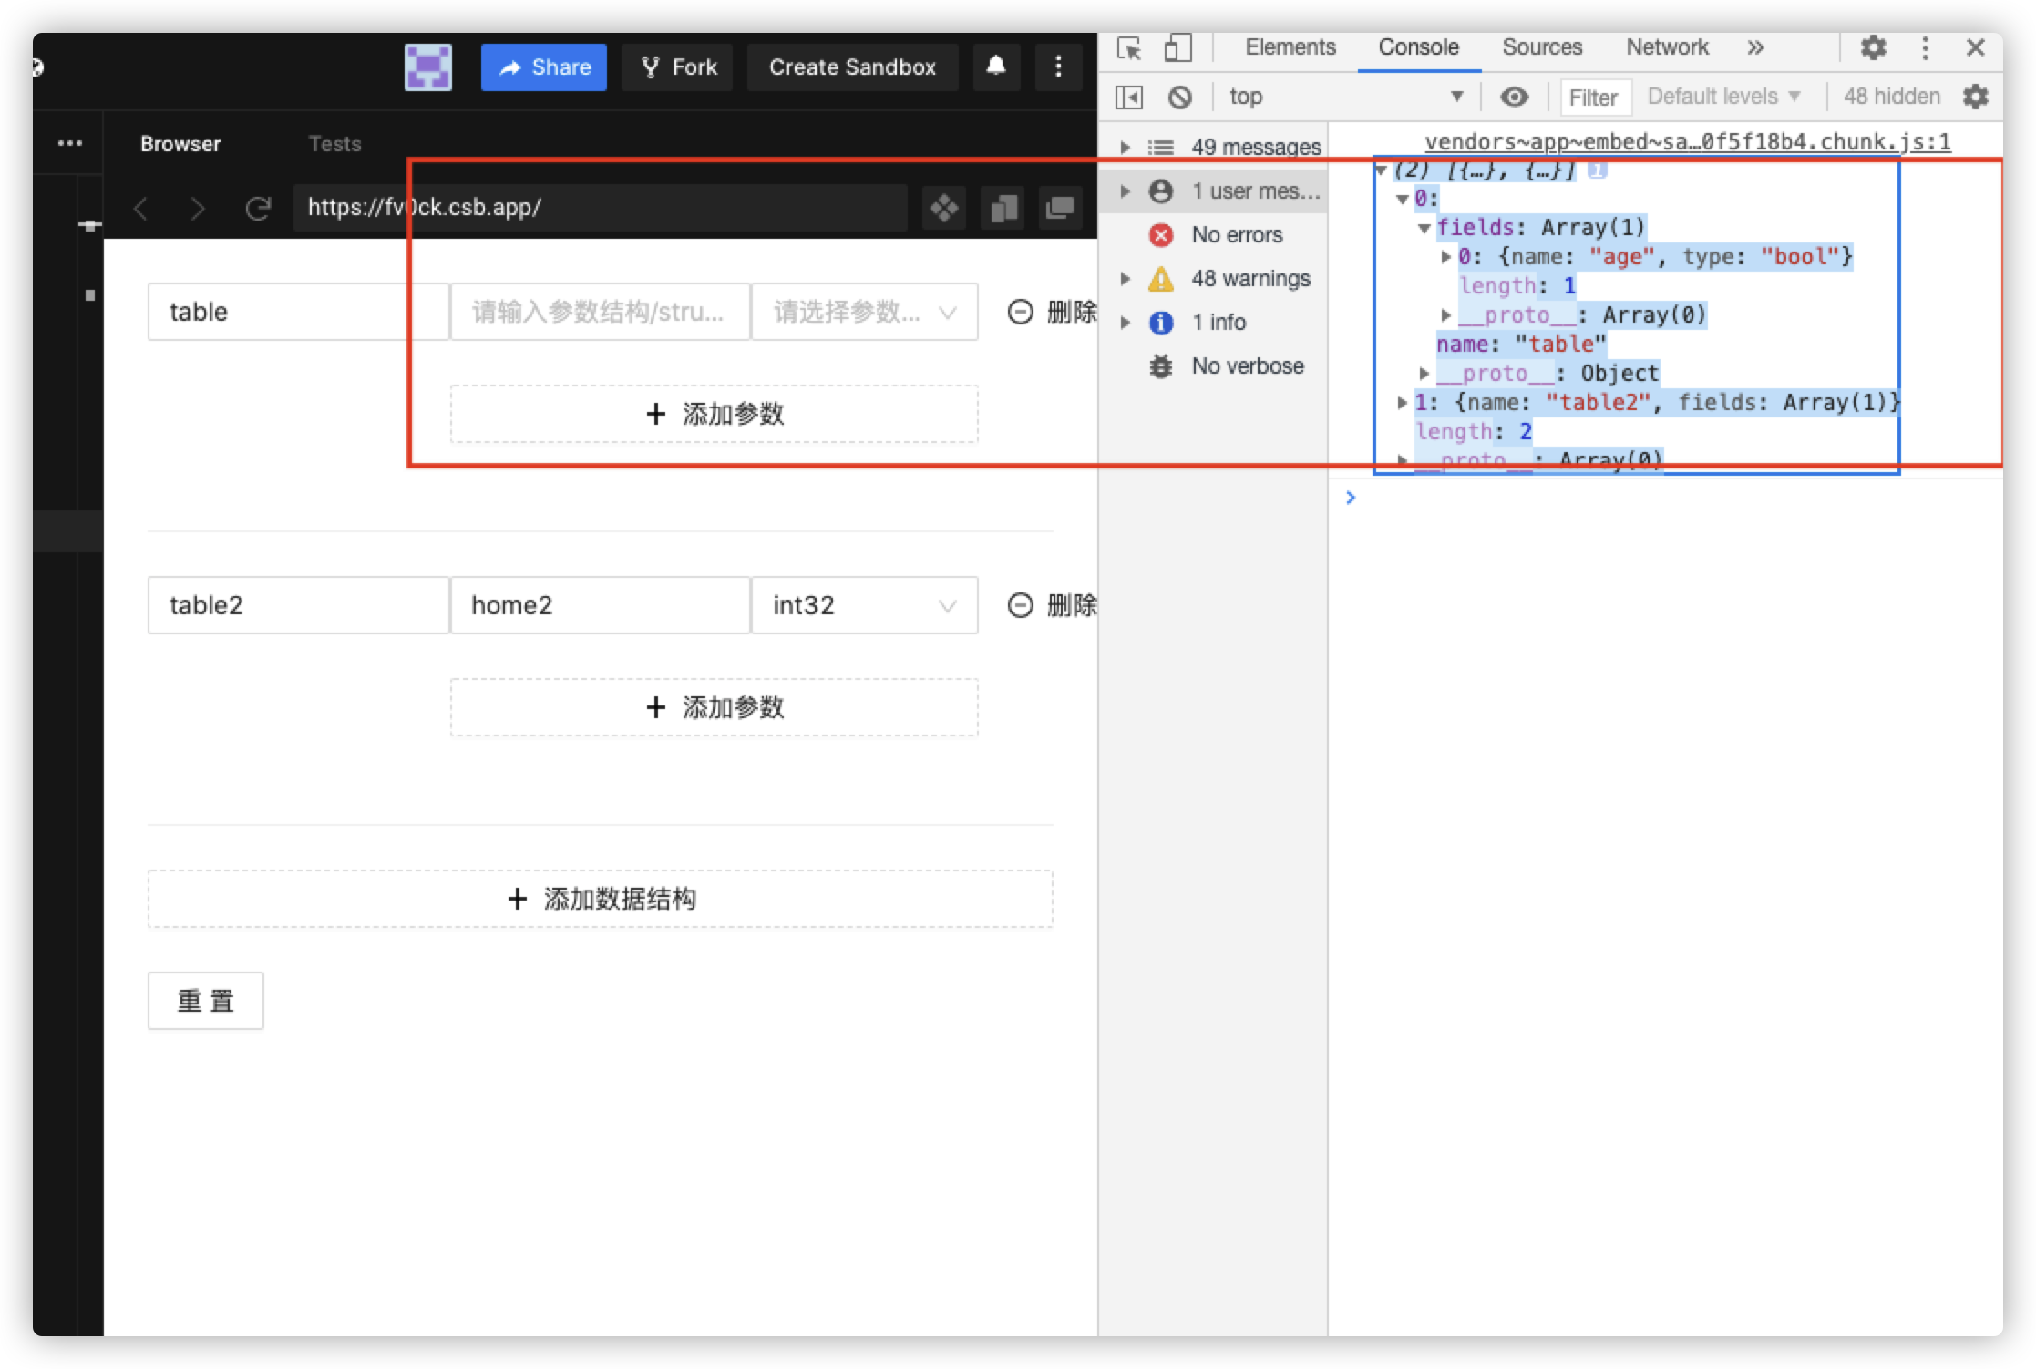Screen dimensions: 2036x1369
Task: Toggle the live expression eye icon
Action: (1514, 97)
